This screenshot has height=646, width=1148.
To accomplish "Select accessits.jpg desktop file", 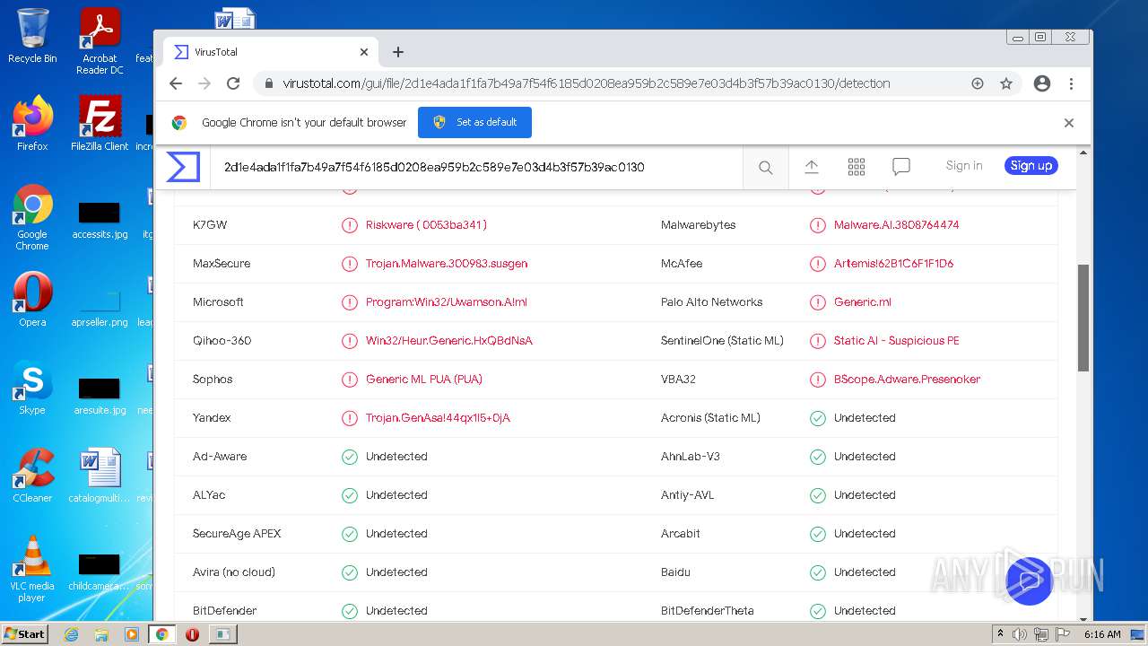I will click(100, 221).
